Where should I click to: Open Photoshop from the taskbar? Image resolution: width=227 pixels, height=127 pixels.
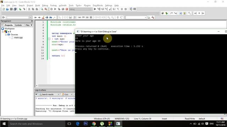(x=86, y=124)
